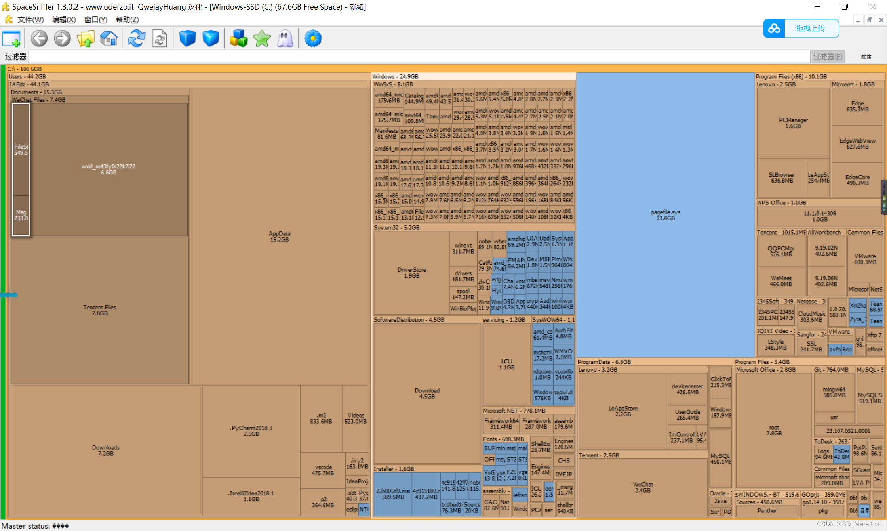Click the filter text input field
This screenshot has width=887, height=531.
tap(419, 57)
